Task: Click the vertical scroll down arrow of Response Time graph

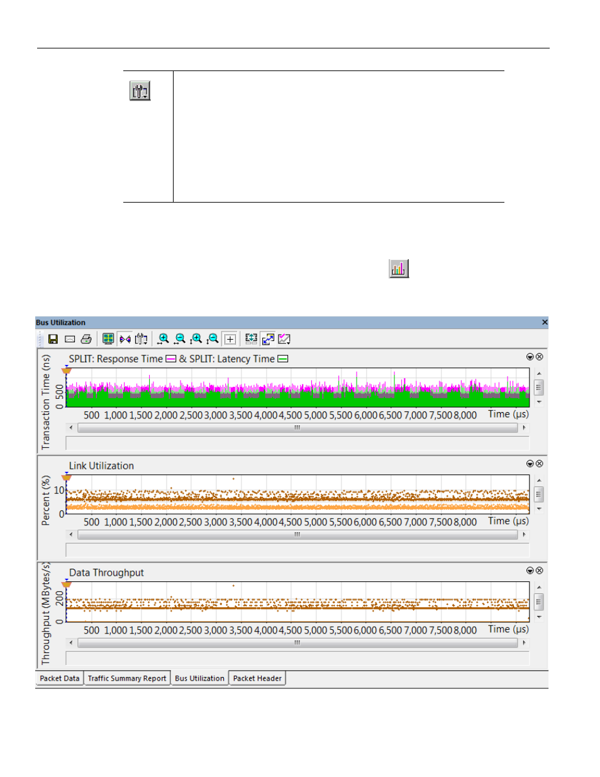Action: pos(539,402)
